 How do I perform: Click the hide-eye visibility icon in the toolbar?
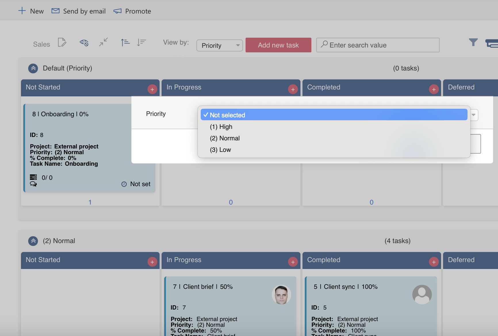(x=84, y=43)
